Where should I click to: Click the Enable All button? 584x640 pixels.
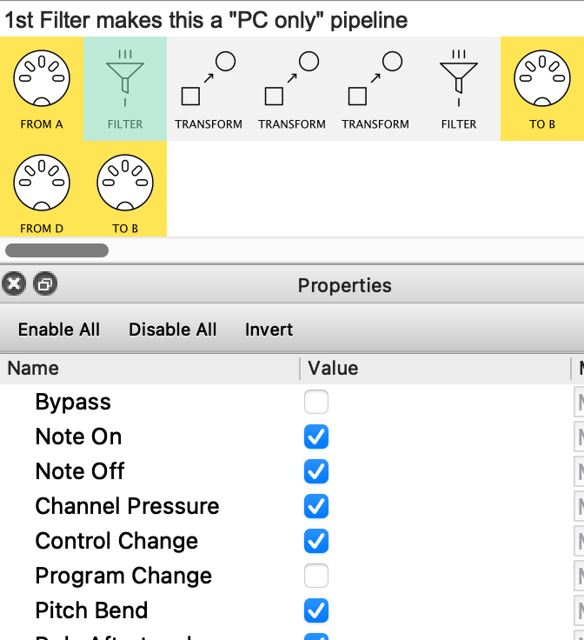pos(59,330)
